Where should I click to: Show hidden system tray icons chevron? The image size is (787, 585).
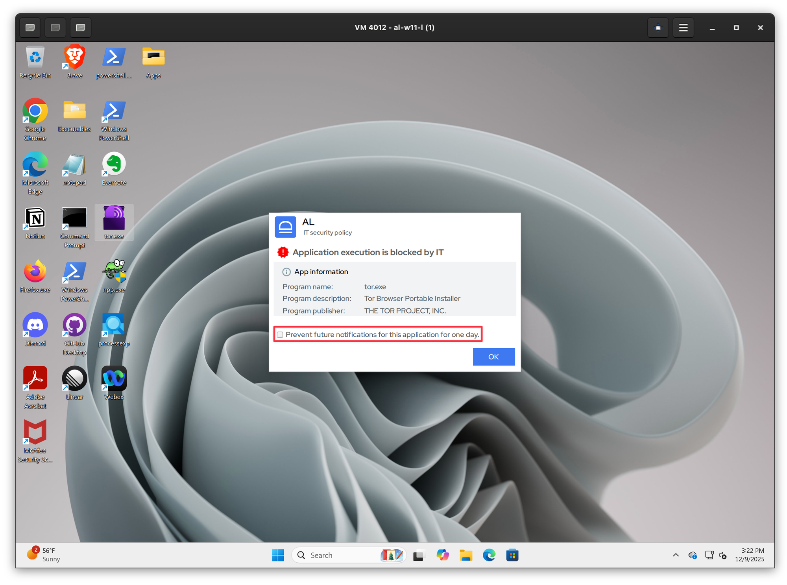[x=676, y=555]
